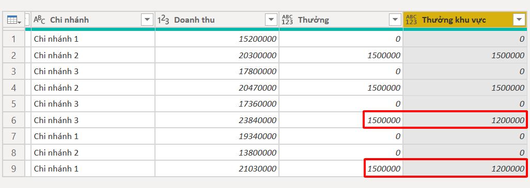The image size is (530, 188).
Task: Open filter dropdown for Doanh thu column
Action: point(271,20)
